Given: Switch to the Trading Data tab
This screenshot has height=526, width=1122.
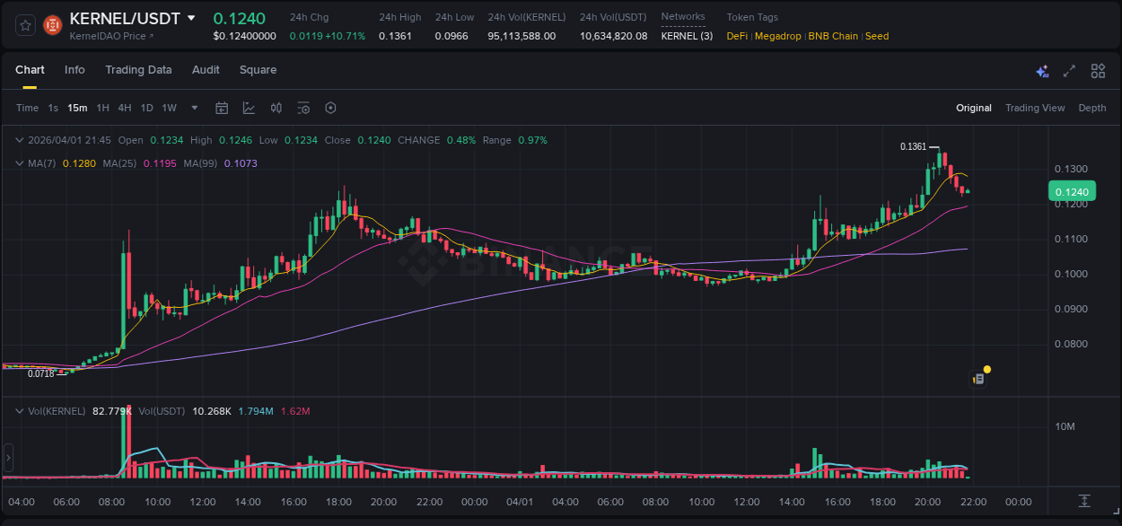Looking at the screenshot, I should click(138, 69).
